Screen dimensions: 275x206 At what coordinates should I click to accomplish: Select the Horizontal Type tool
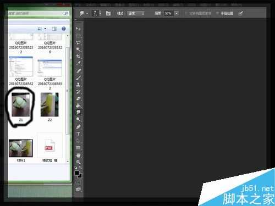tap(78, 133)
